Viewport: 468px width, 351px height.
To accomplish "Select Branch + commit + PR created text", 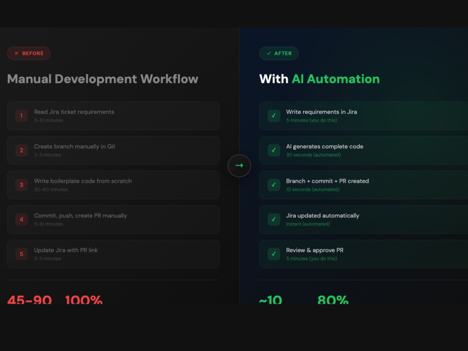I will pos(328,181).
